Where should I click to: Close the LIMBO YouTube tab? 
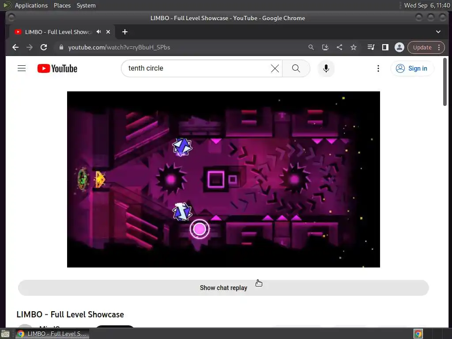[108, 32]
